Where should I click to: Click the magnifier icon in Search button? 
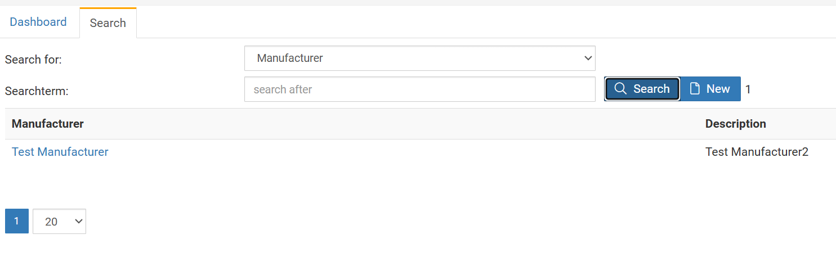coord(620,89)
